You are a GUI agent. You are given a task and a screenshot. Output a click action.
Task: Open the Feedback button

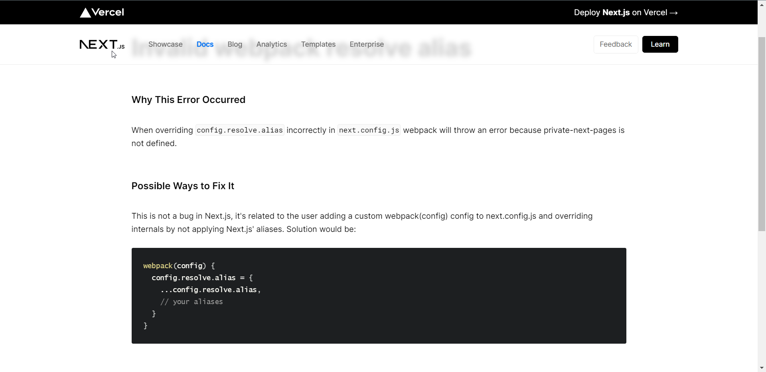tap(616, 44)
